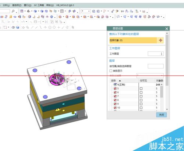Click the grid table icon in the top toolbar

22,11
